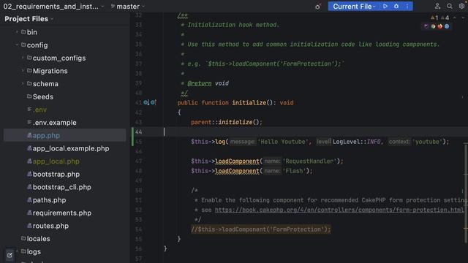Start debugging with the bug icon
Screen dimensions: 468x263
[396, 7]
